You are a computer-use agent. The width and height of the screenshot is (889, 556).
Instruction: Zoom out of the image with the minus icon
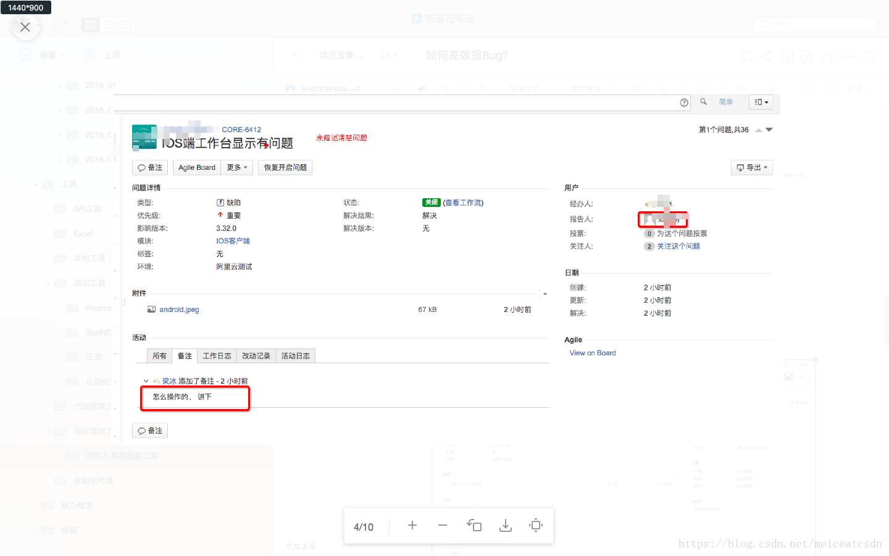(x=443, y=526)
